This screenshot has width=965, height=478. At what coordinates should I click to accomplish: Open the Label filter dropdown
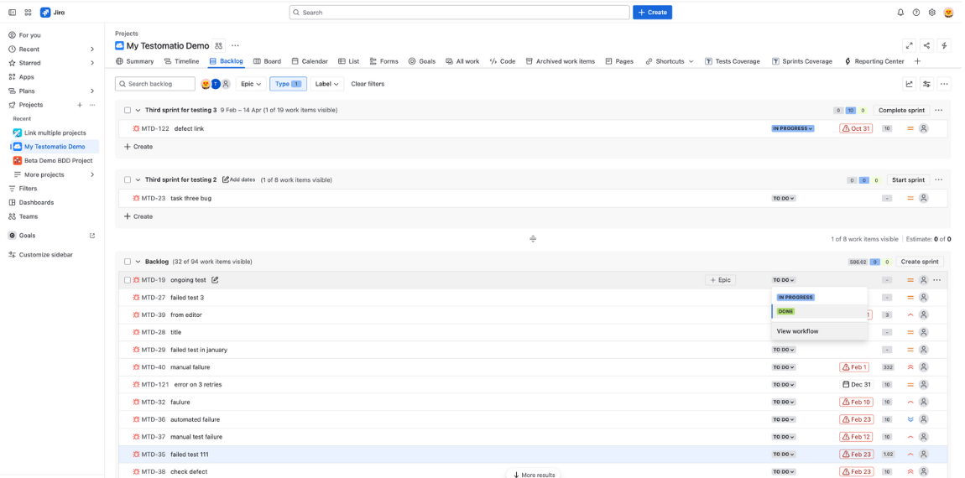tap(327, 84)
